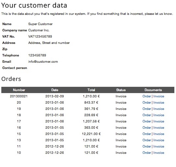Open the Order link for order 13
Screen dimensions: 176x167
tap(147, 140)
